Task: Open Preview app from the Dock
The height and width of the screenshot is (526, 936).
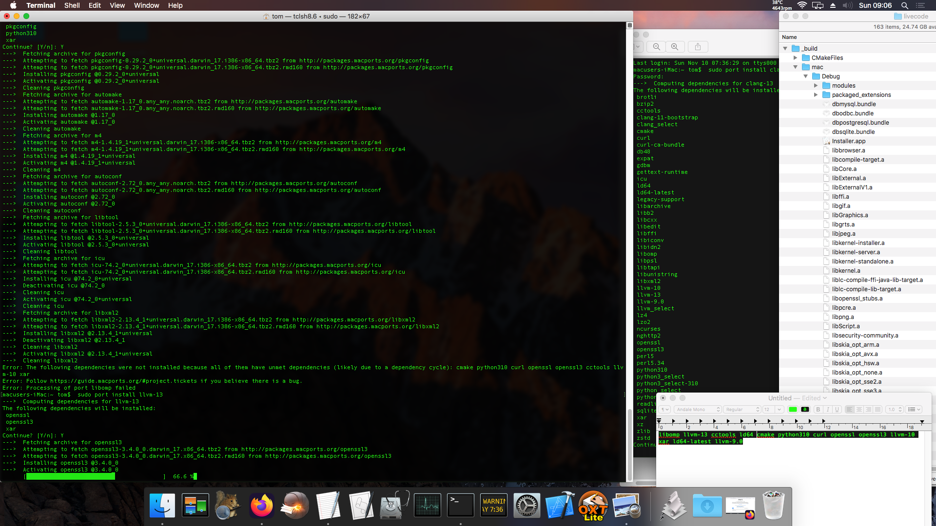Action: (626, 505)
